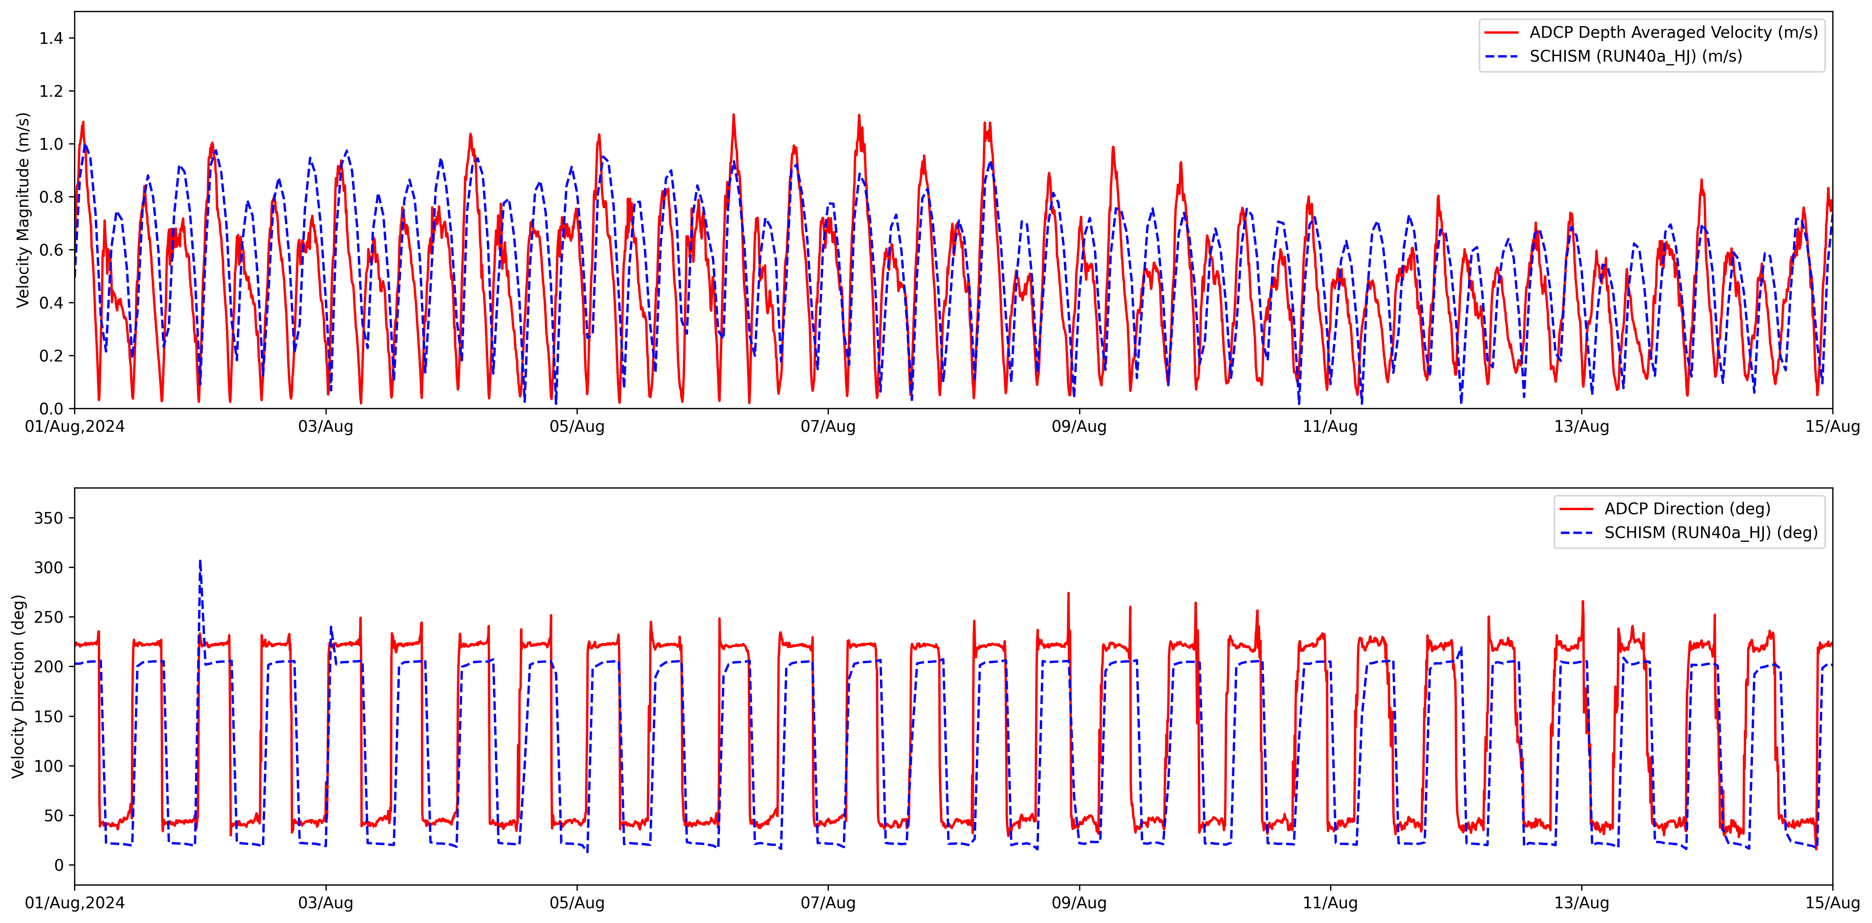Click the red ADCP Direction legend line
This screenshot has height=923, width=1872.
1576,509
